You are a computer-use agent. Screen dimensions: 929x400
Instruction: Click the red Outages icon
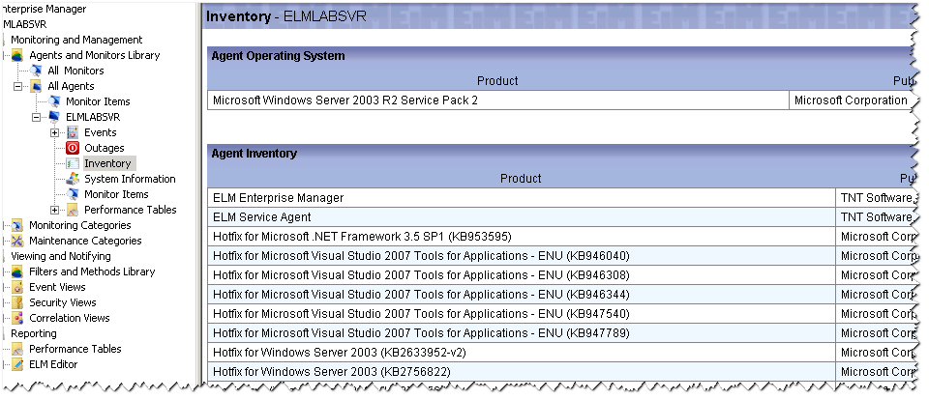coord(73,148)
